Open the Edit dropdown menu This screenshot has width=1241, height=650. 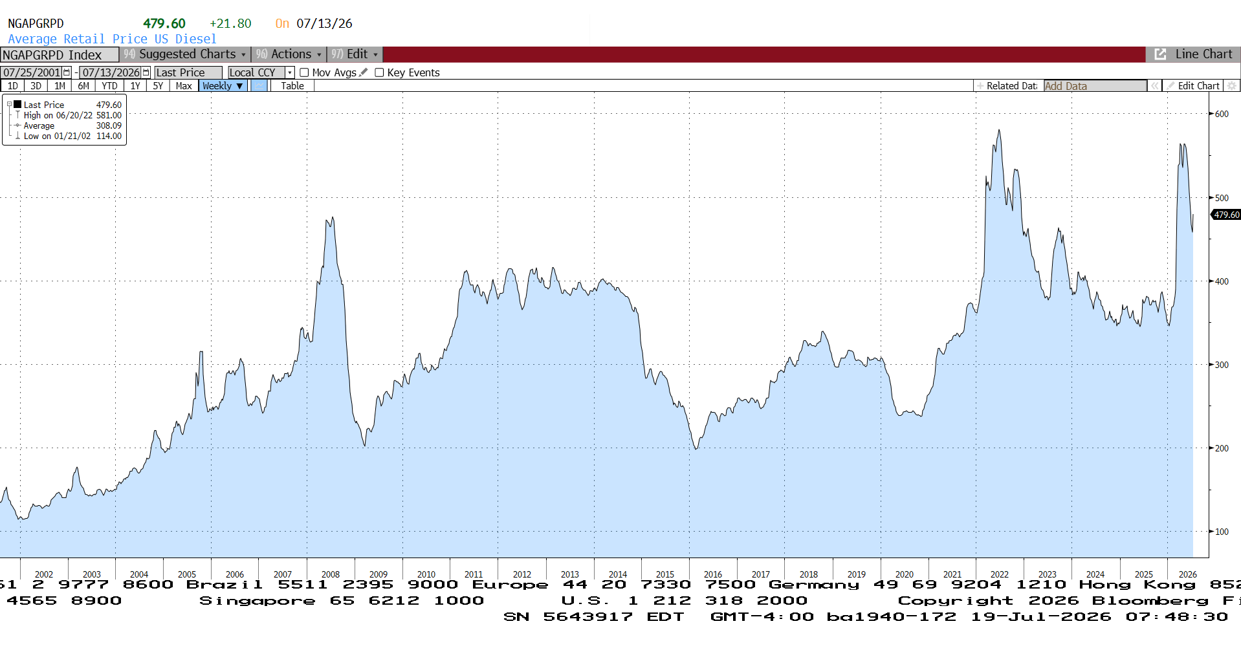(355, 54)
